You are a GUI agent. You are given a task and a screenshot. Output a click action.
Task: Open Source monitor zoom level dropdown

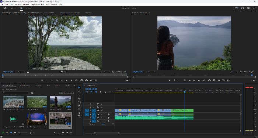click(21, 72)
